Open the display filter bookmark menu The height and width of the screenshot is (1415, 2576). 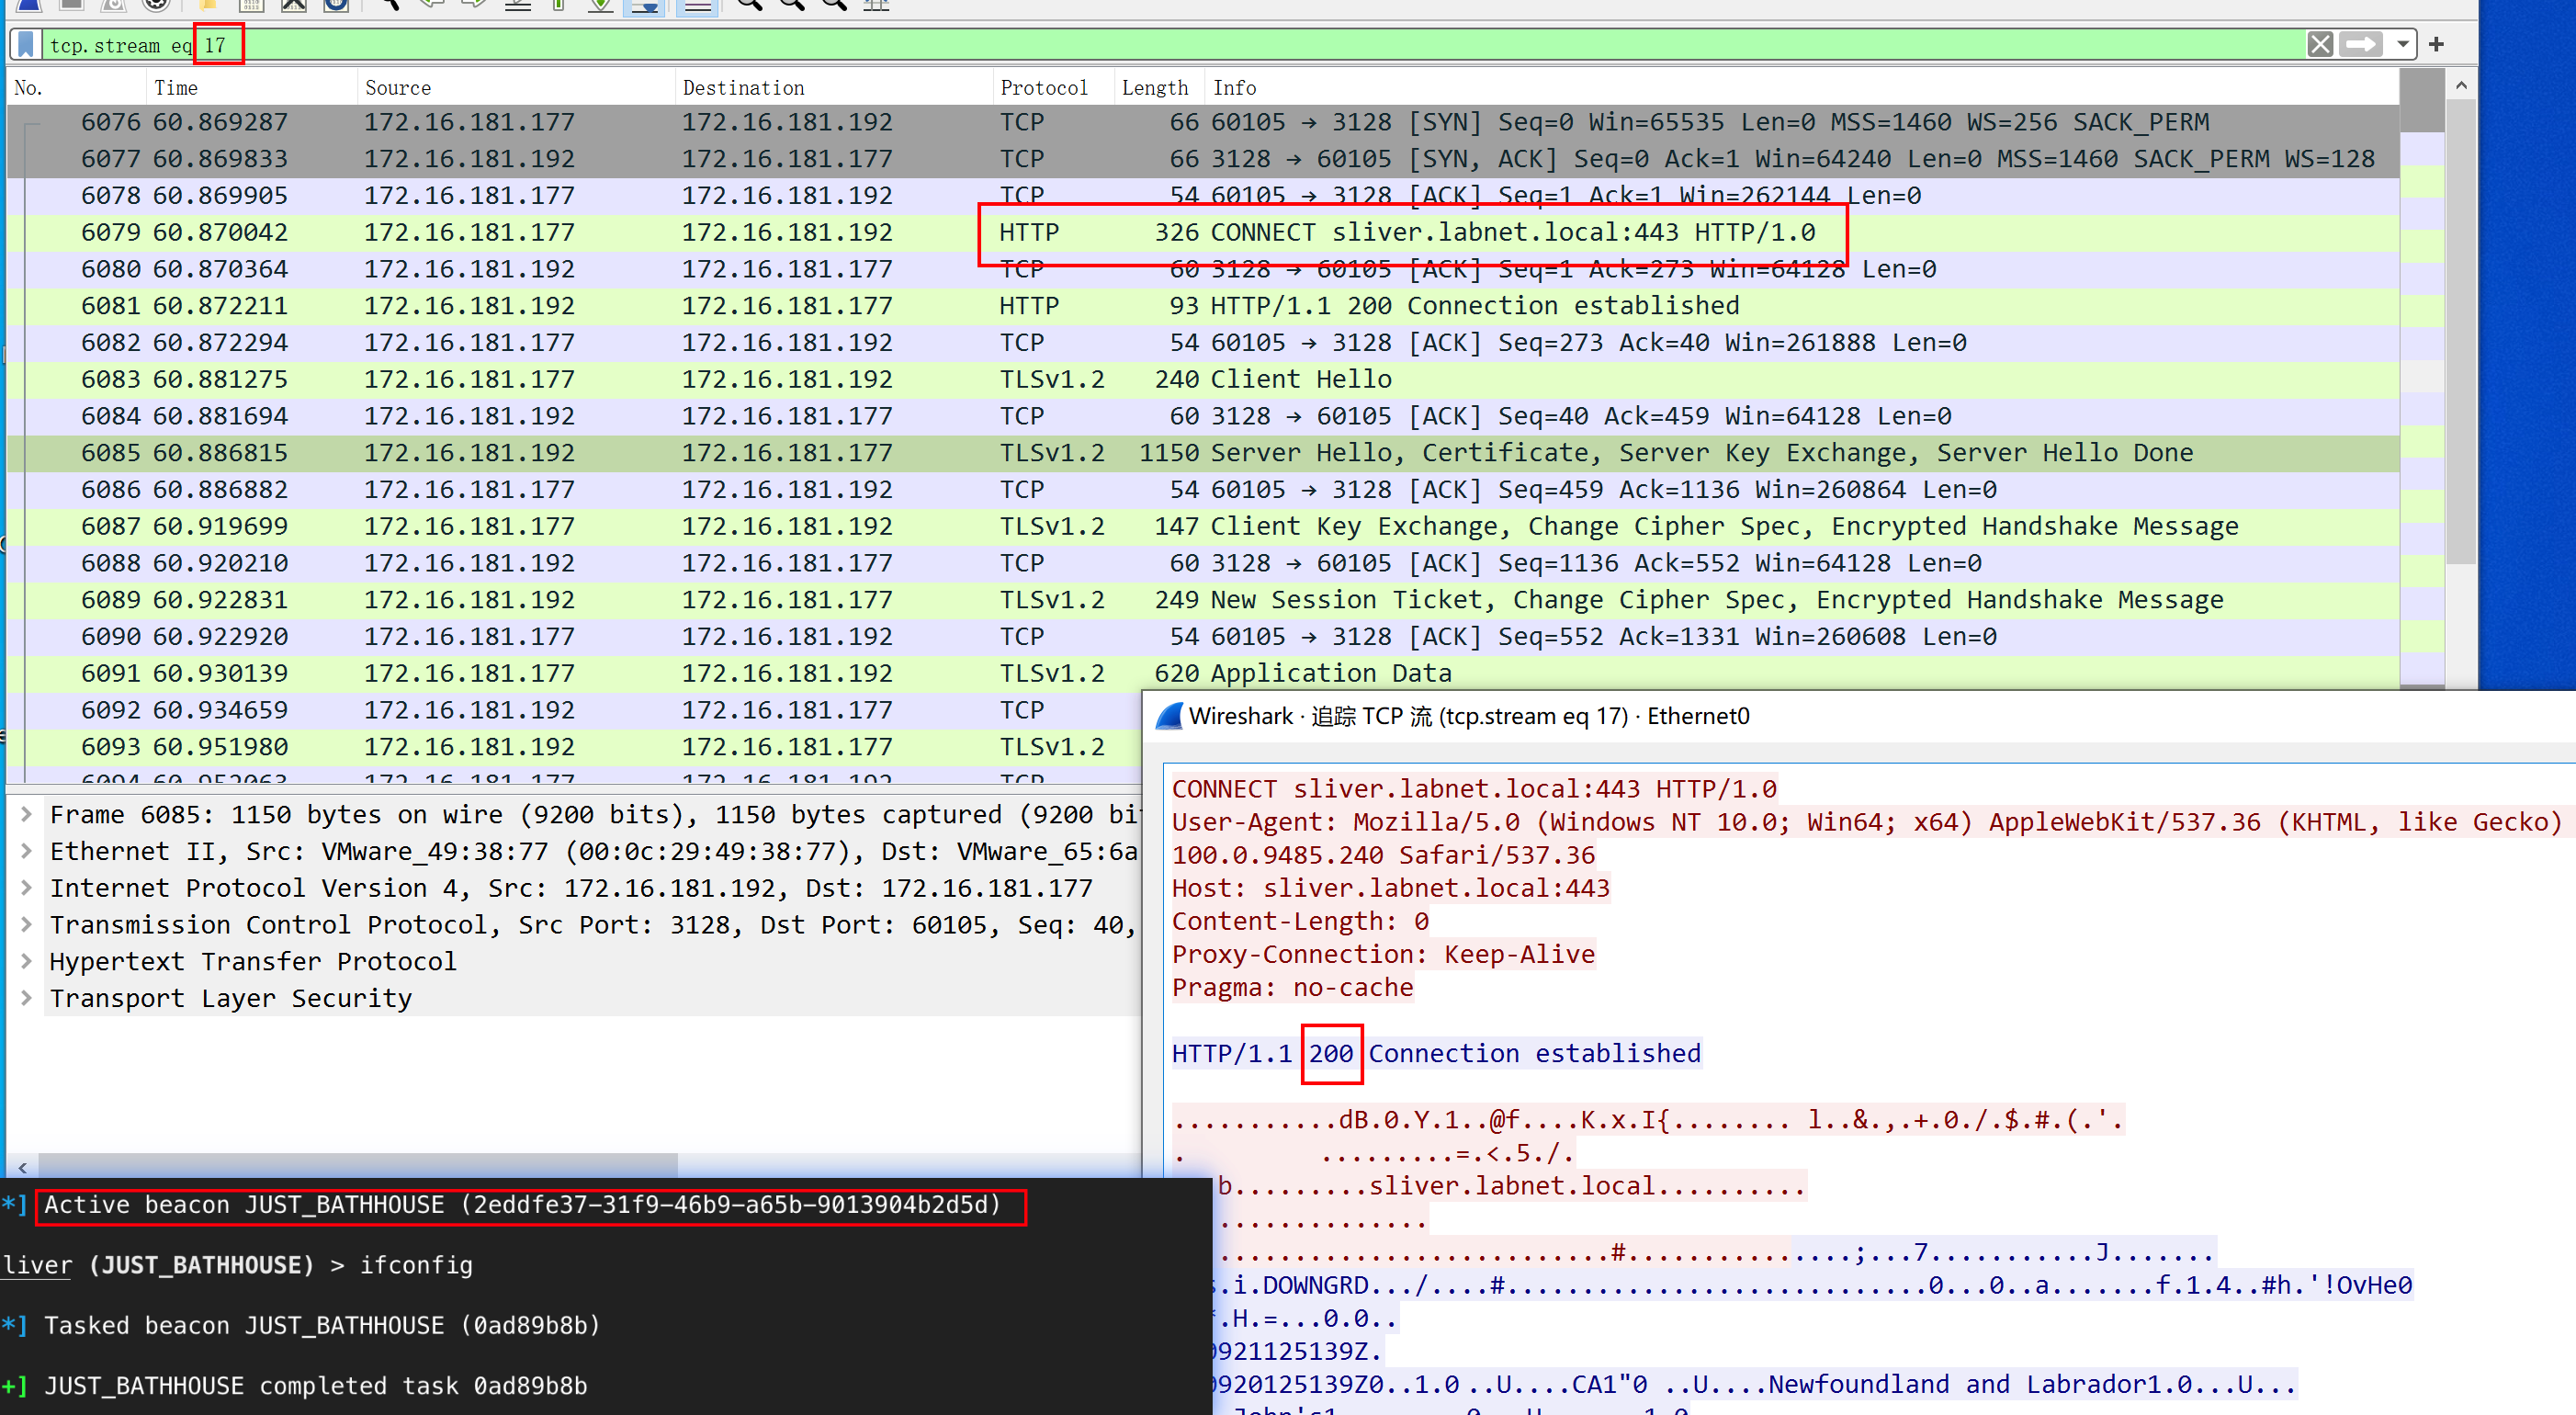click(27, 45)
